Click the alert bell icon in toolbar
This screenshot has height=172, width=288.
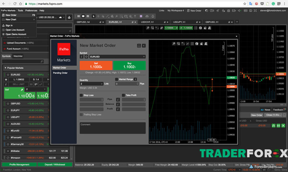153,16
